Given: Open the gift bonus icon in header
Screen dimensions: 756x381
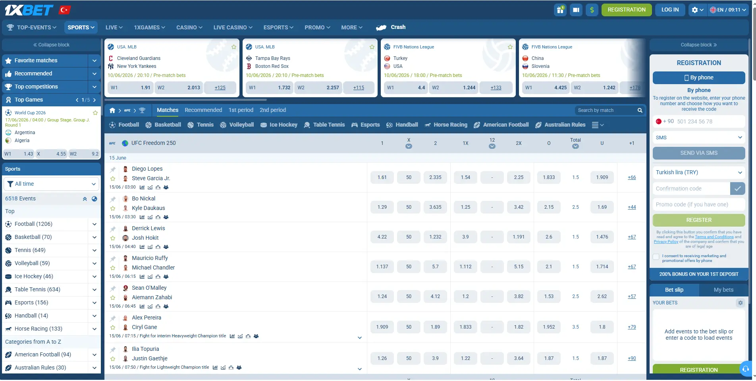Looking at the screenshot, I should pyautogui.click(x=560, y=10).
